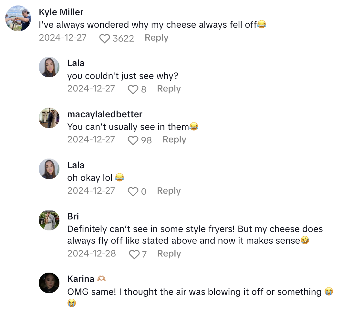Reply to Kyle Miller's comment
343x310 pixels.
[156, 38]
